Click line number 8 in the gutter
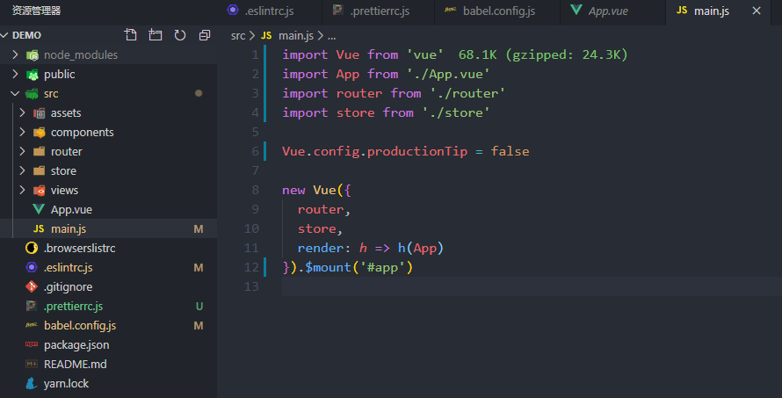The image size is (782, 398). [255, 190]
